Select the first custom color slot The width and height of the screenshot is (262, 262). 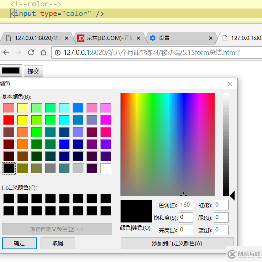pos(9,199)
